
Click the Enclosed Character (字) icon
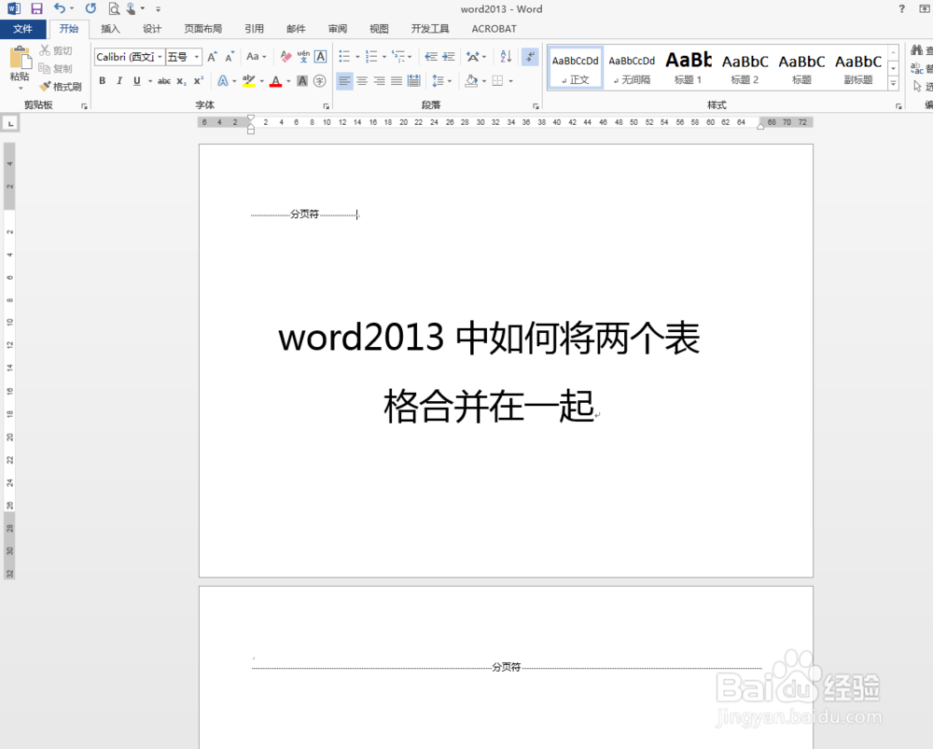[319, 81]
